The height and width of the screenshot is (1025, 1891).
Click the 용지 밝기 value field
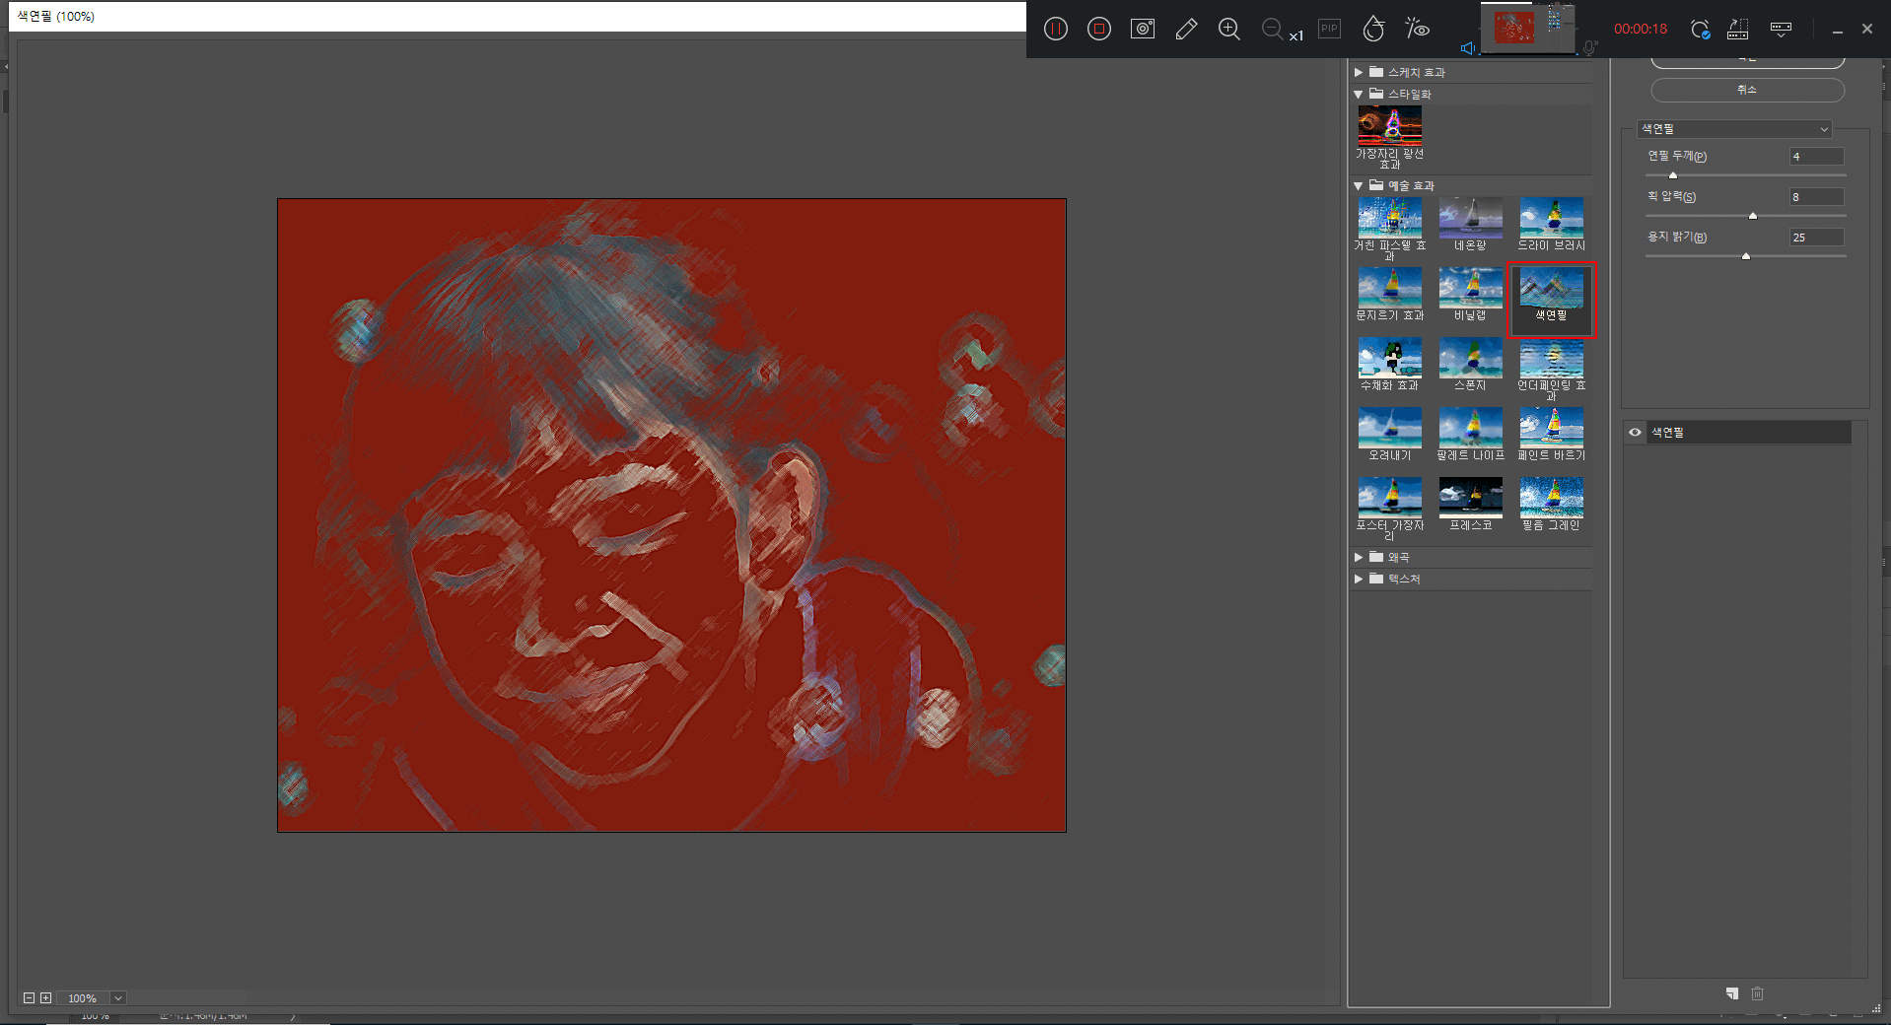pos(1816,238)
